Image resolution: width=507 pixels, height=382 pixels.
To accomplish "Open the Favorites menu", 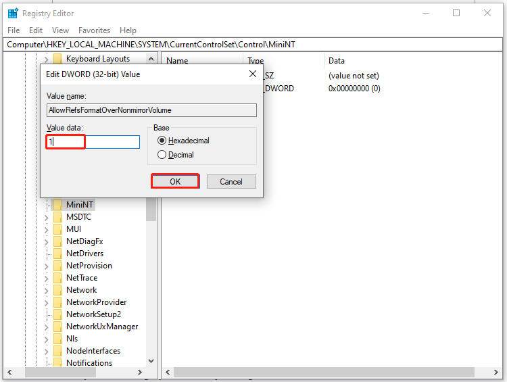I will tap(94, 30).
